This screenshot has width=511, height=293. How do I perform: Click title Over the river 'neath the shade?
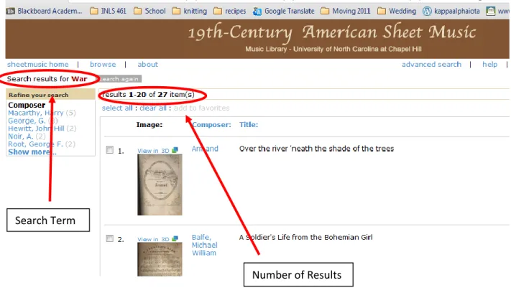pos(316,149)
